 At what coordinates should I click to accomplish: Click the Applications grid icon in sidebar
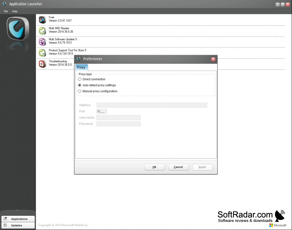click(5, 219)
